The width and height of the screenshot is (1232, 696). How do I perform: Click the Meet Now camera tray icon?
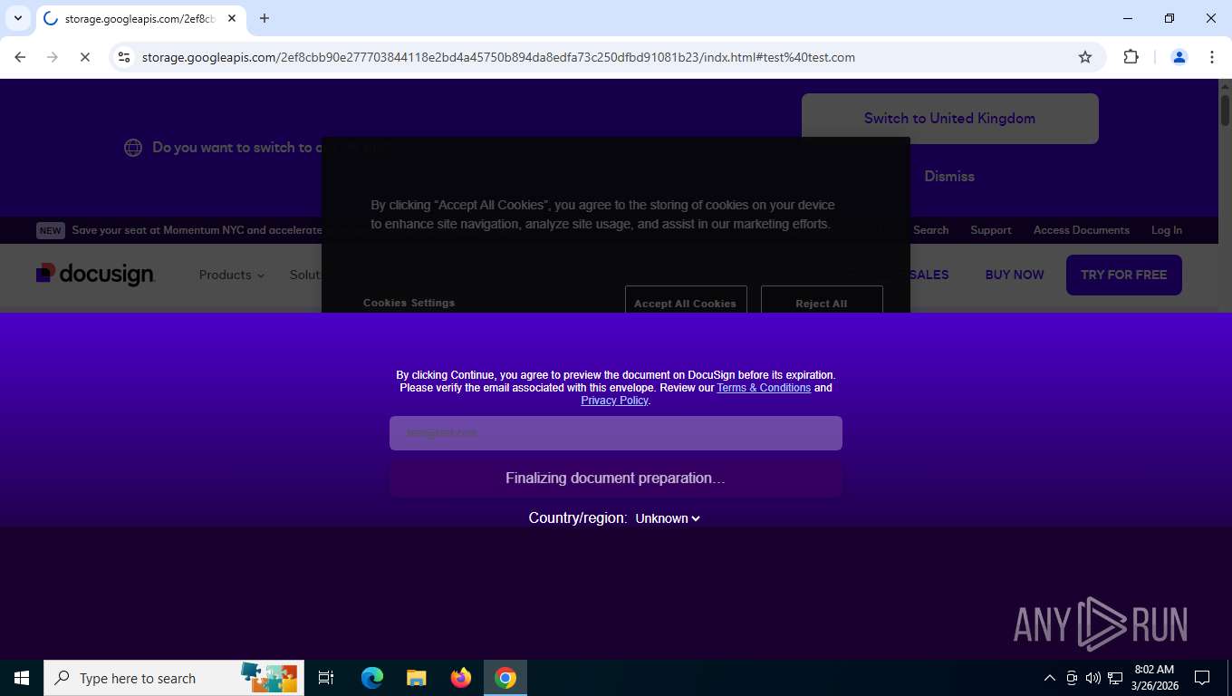pyautogui.click(x=1072, y=678)
